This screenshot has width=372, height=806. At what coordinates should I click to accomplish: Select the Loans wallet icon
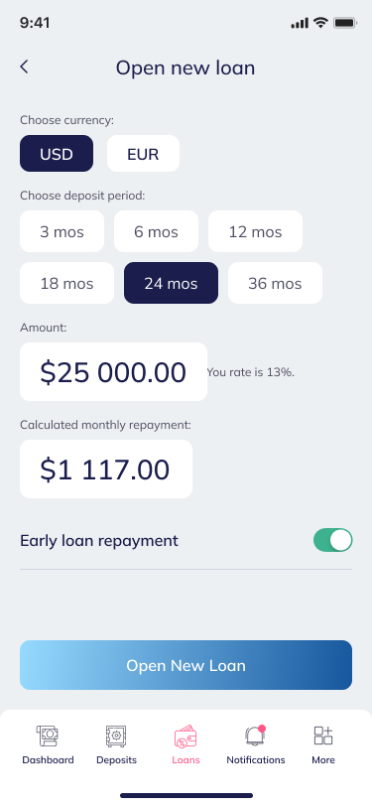[x=186, y=737]
